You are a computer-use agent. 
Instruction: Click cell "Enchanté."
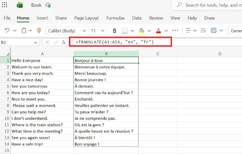106,99
